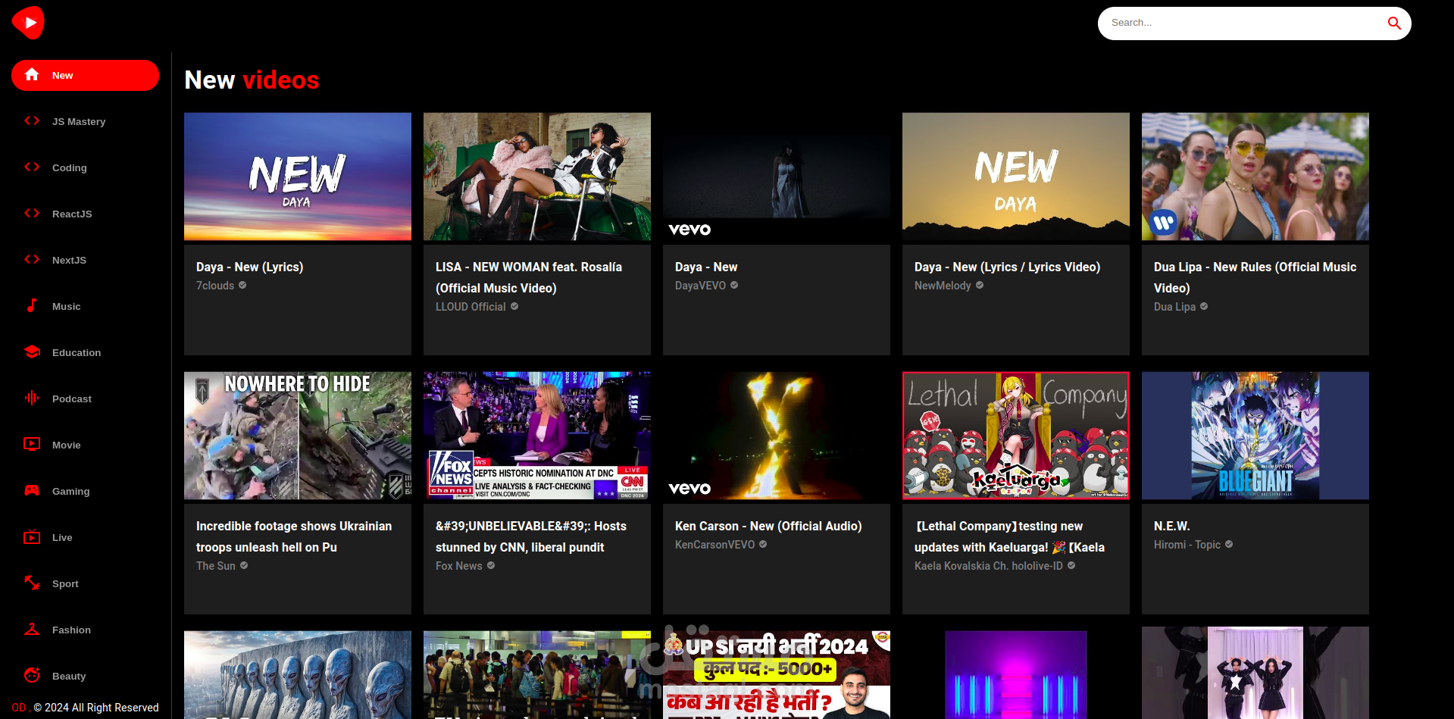This screenshot has height=719, width=1454.
Task: Open Daya New sunset lyrics thumbnail
Action: [x=298, y=177]
